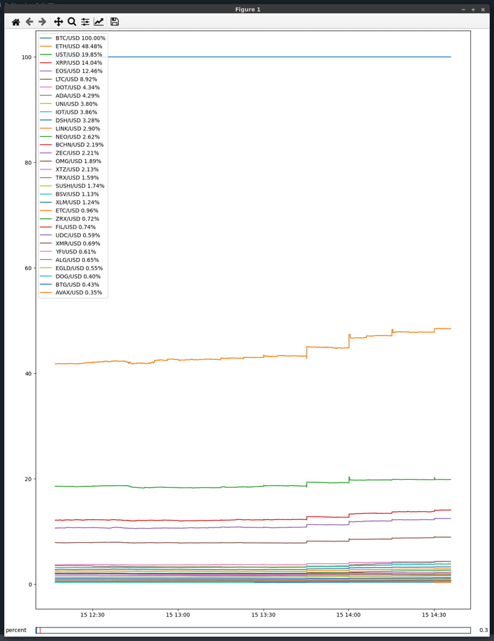494x641 pixels.
Task: Click the ADA/USD 4.29% legend entry
Action: coord(70,96)
